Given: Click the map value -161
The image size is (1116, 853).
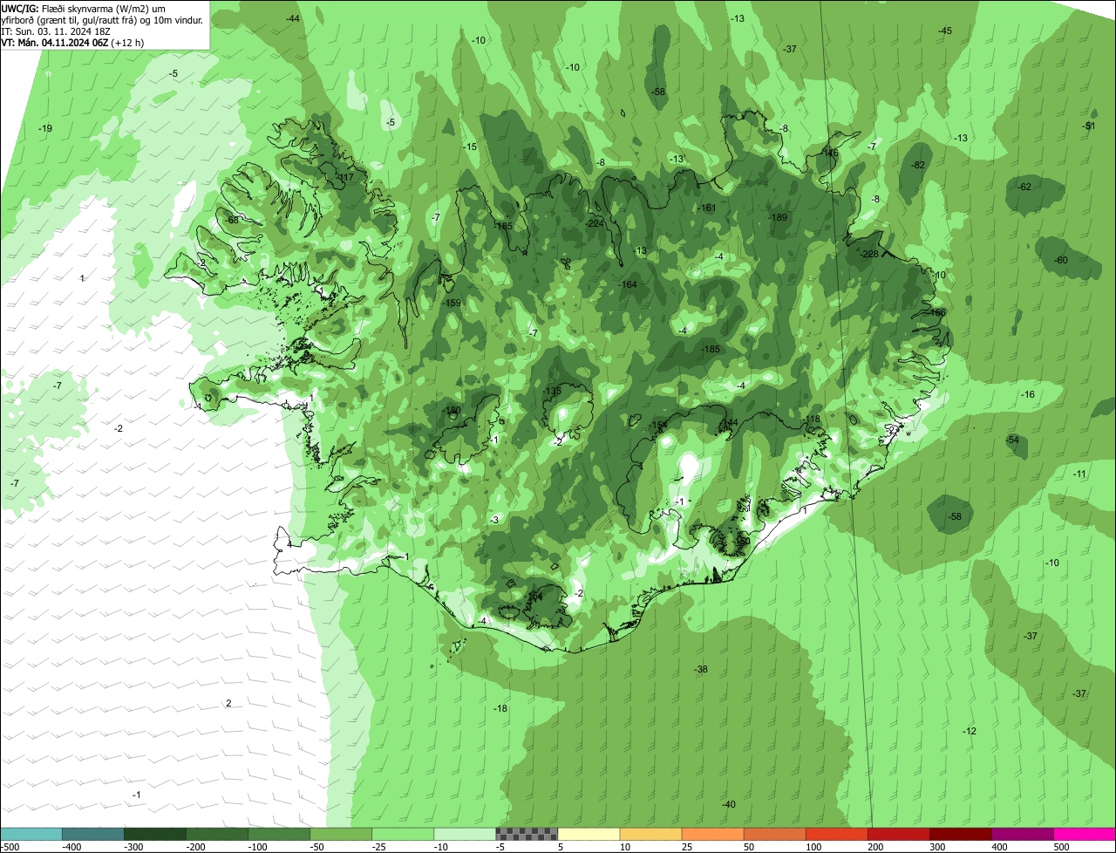Looking at the screenshot, I should (x=707, y=208).
